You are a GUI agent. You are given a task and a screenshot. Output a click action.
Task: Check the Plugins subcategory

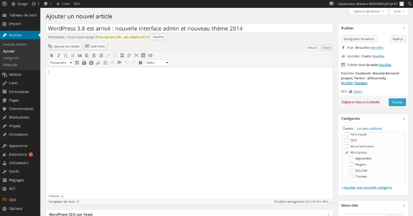351,164
